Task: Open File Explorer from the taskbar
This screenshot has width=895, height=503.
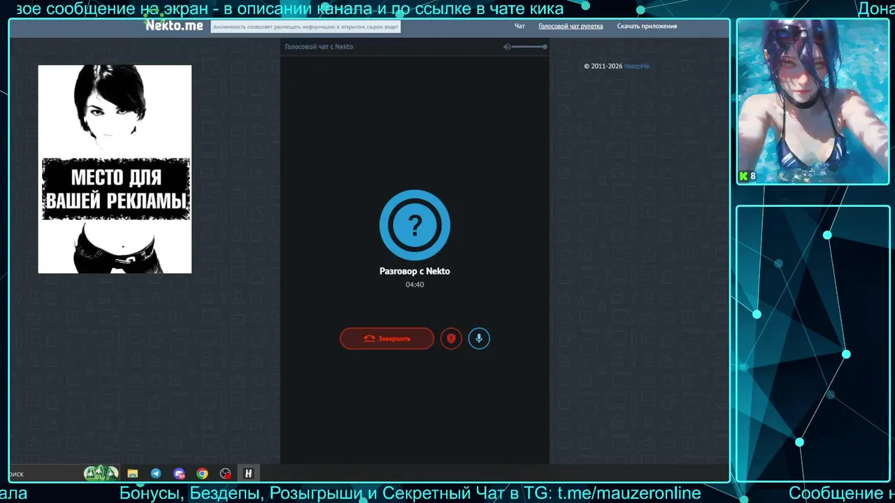Action: [x=132, y=474]
